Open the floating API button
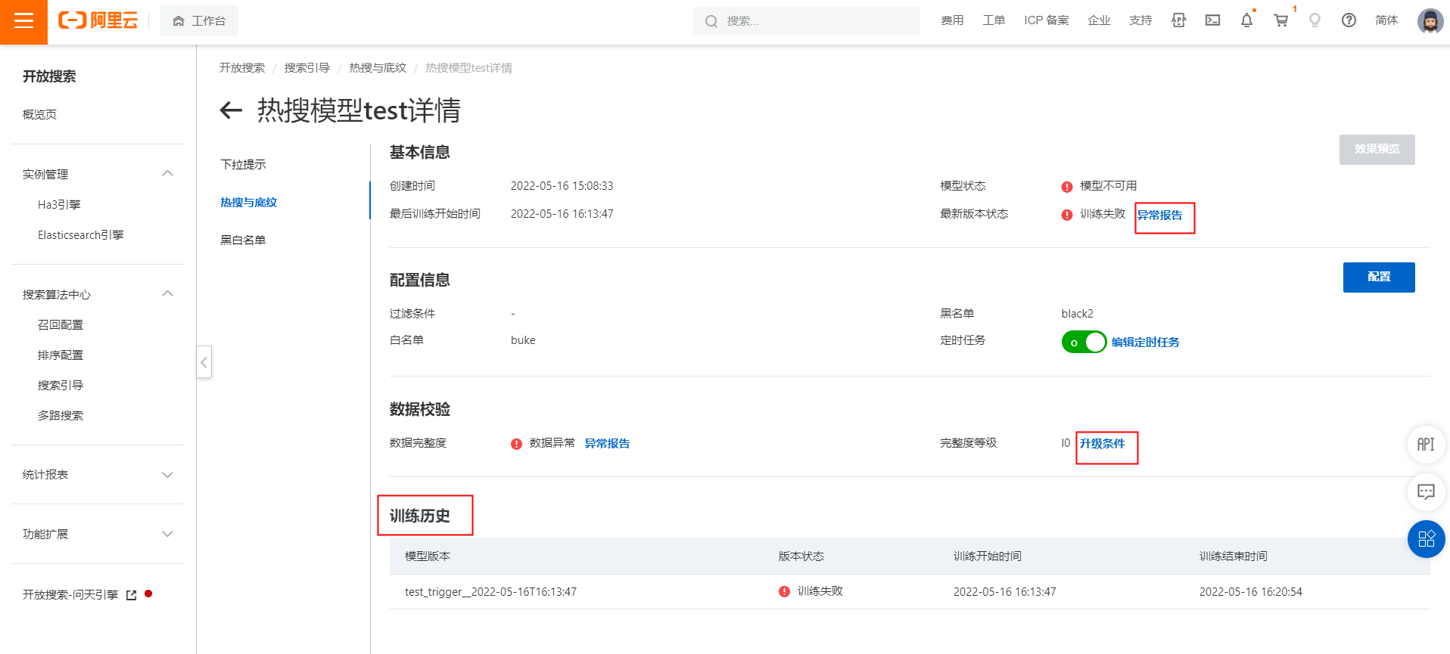The image size is (1450, 654). [1426, 445]
